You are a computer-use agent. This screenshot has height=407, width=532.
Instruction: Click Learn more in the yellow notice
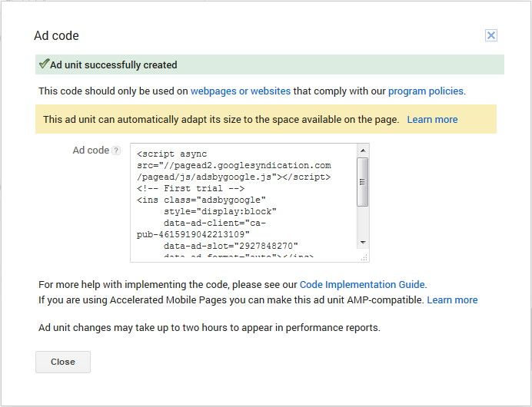coord(432,120)
